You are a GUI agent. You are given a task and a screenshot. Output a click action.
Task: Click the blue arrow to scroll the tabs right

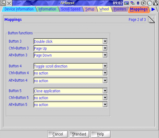point(153,9)
